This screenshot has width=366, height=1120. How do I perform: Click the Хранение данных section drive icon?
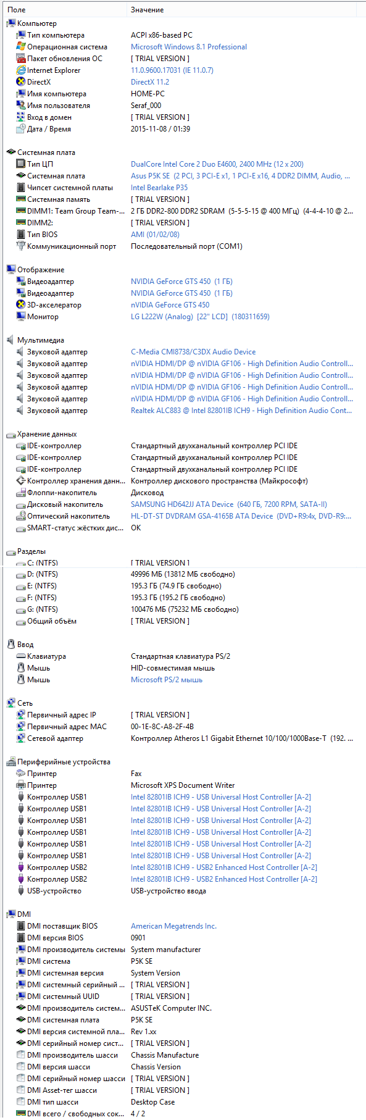(x=10, y=434)
